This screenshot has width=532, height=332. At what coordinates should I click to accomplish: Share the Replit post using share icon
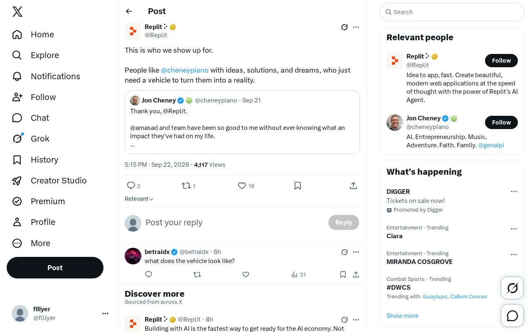click(353, 186)
